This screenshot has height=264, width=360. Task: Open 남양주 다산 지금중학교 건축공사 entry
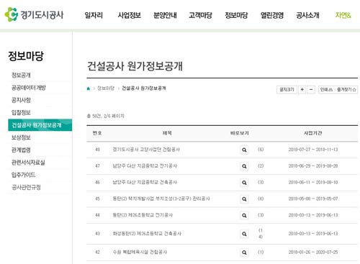click(x=145, y=183)
